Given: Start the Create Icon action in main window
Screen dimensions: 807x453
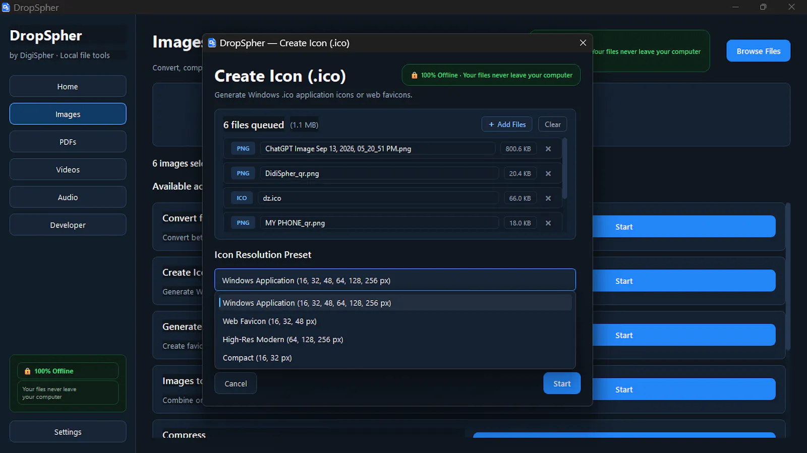Looking at the screenshot, I should (683, 281).
